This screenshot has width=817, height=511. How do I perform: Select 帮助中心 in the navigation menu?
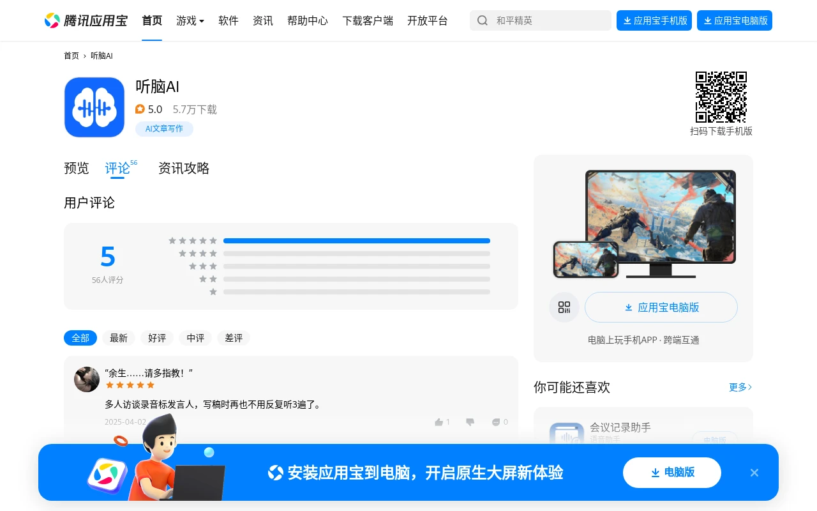coord(307,20)
